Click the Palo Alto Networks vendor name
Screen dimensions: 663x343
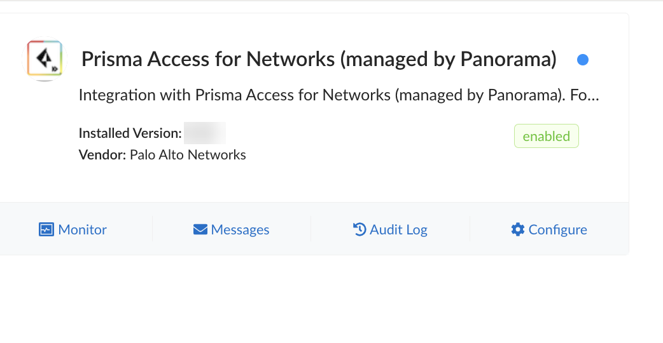click(188, 155)
